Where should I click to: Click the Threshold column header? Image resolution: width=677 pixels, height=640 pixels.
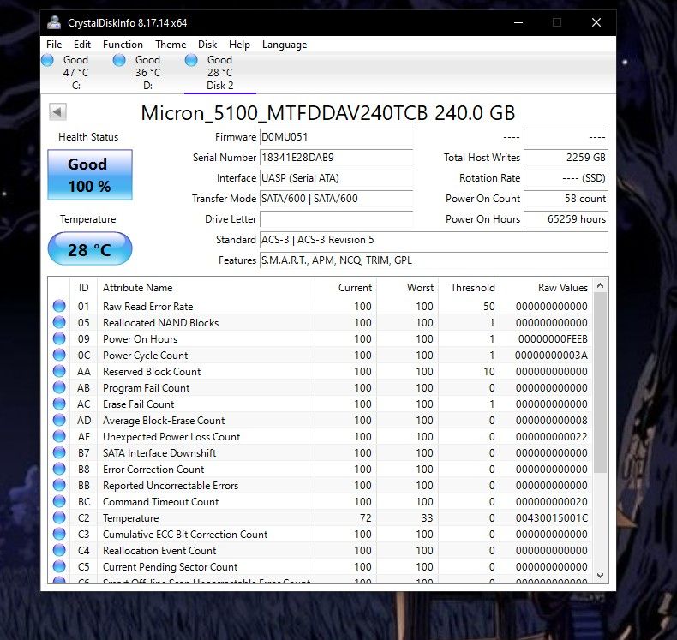point(470,288)
